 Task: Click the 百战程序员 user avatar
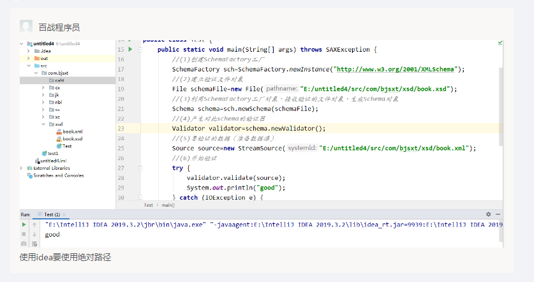pyautogui.click(x=26, y=27)
